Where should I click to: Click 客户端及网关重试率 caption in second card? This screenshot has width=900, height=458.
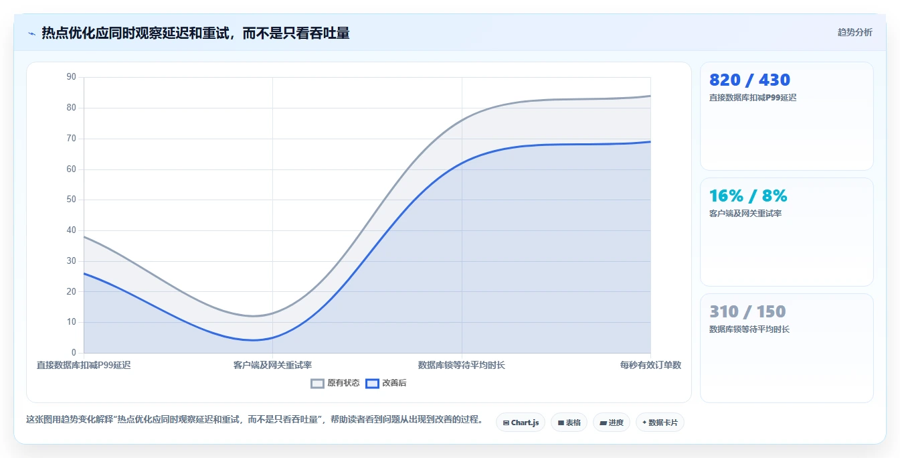pos(745,214)
